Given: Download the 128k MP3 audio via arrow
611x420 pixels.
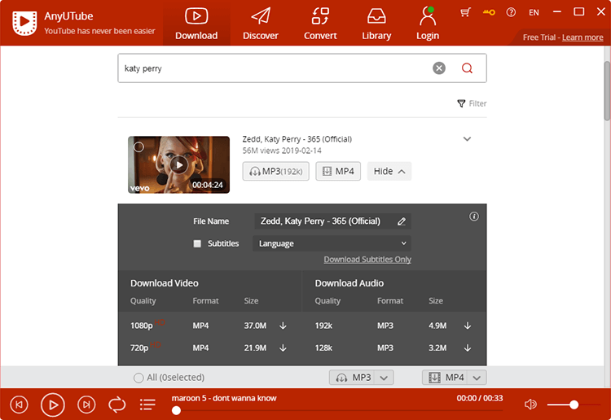Looking at the screenshot, I should click(x=468, y=348).
